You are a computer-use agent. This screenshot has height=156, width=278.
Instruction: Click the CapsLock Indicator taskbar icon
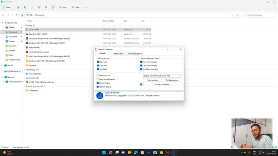pos(174,153)
